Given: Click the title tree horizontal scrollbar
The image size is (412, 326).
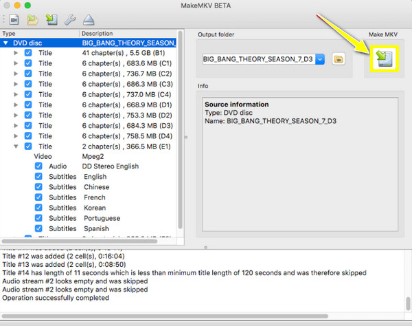Looking at the screenshot, I should click(80, 241).
